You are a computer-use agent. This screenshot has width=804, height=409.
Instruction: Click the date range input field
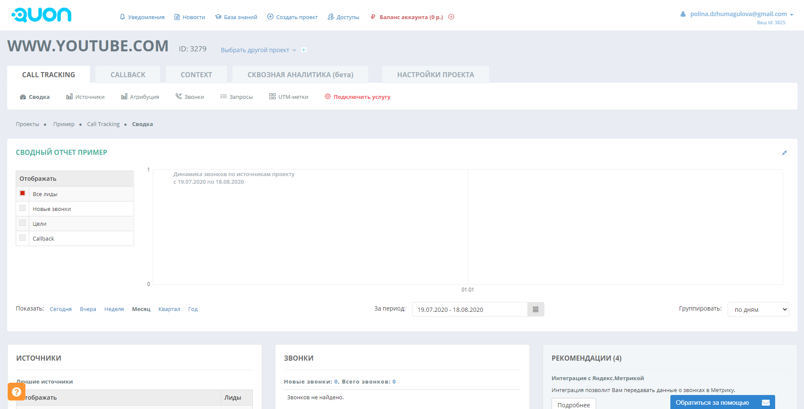[470, 310]
